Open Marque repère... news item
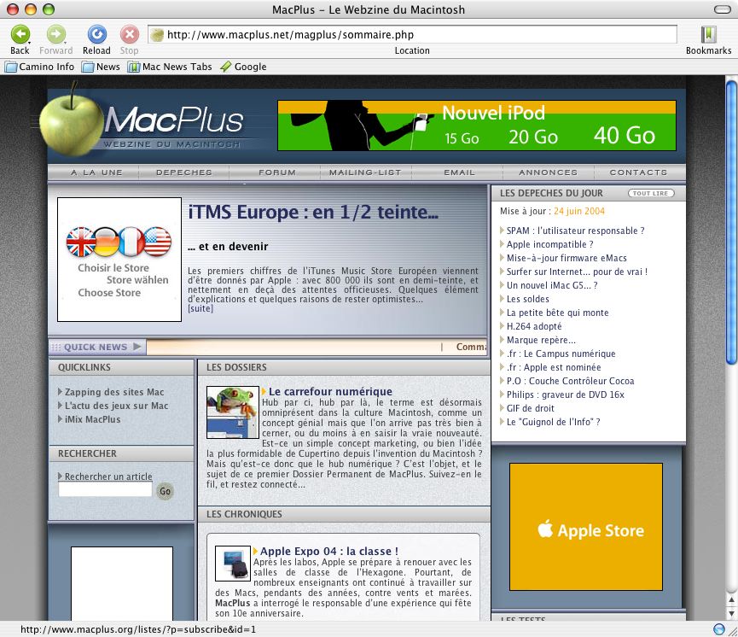 click(541, 340)
